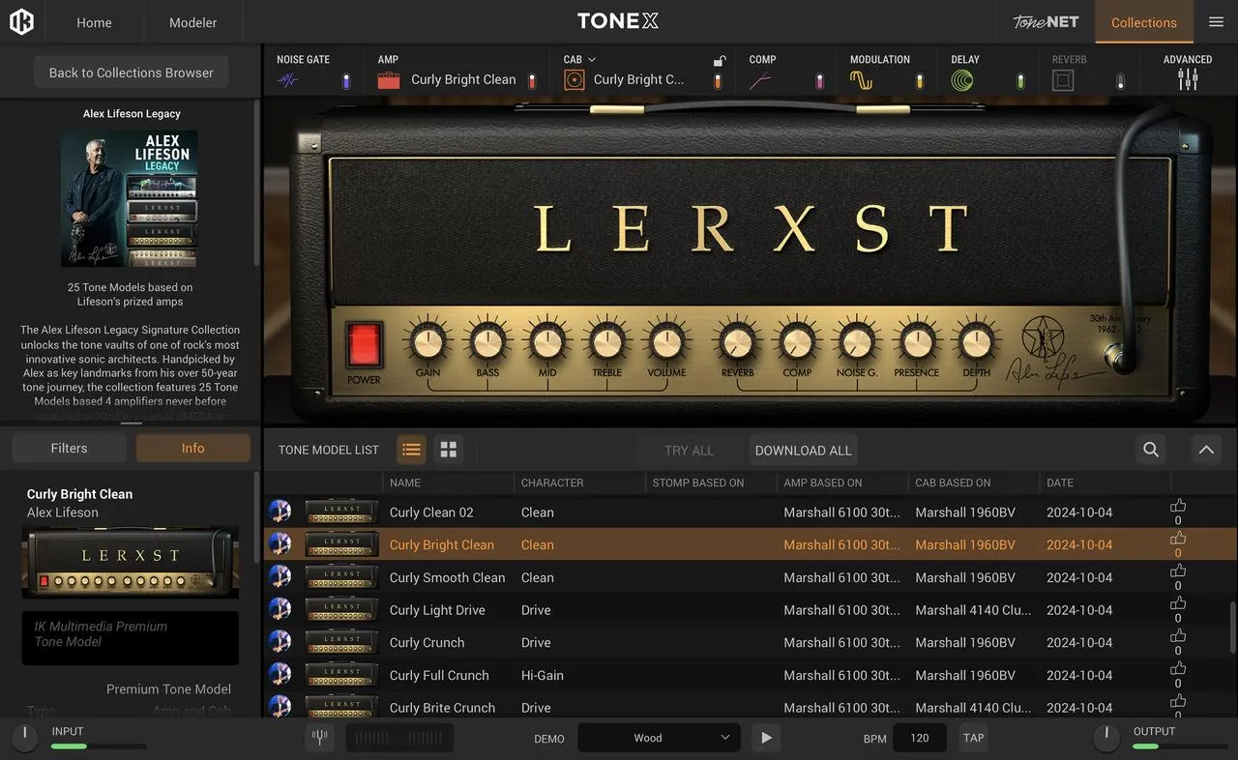1238x760 pixels.
Task: Toggle the Reverb power LED
Action: [x=1121, y=81]
